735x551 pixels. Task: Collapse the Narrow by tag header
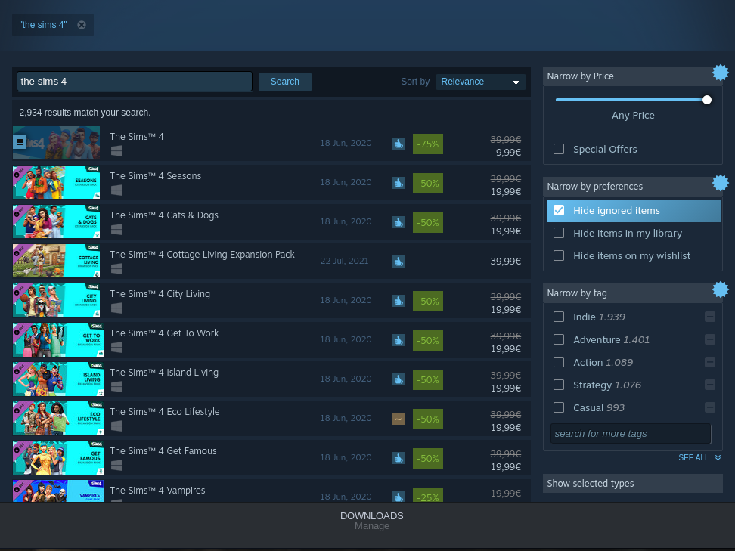pyautogui.click(x=632, y=293)
